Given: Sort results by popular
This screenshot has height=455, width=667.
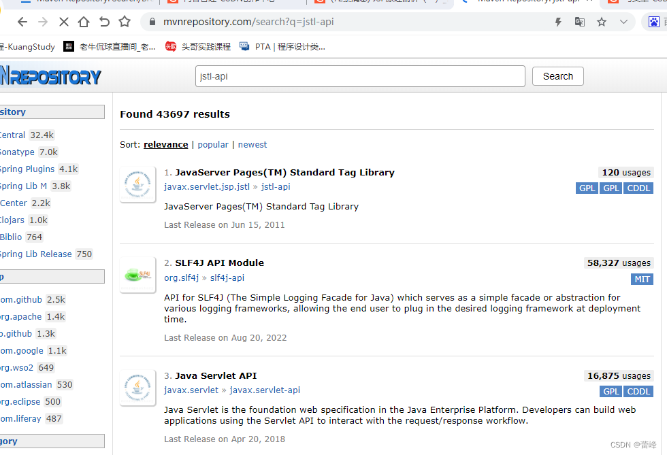Looking at the screenshot, I should [x=213, y=145].
